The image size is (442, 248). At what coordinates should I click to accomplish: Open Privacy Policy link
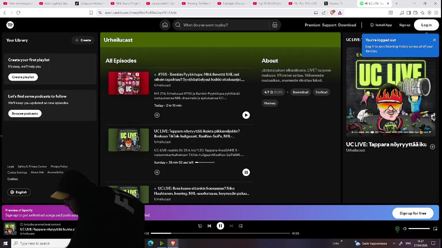[x=59, y=167]
